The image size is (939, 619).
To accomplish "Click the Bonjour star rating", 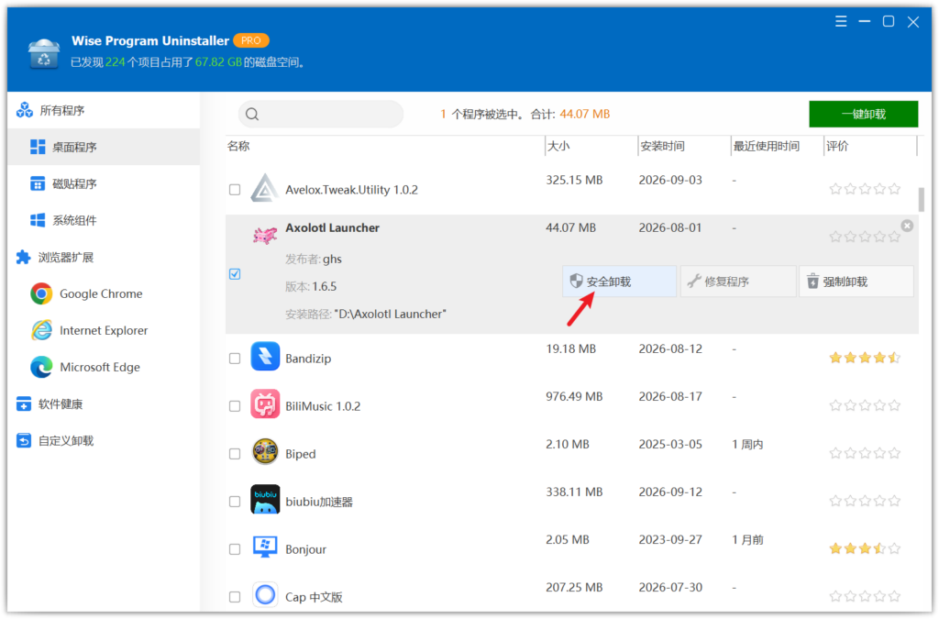I will (865, 548).
